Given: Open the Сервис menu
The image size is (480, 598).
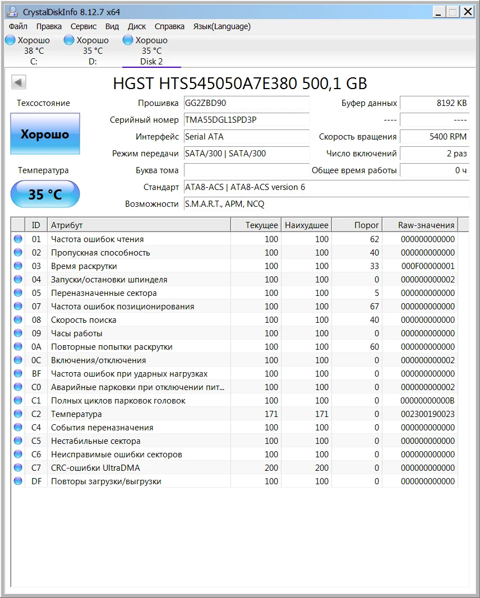Looking at the screenshot, I should [84, 26].
